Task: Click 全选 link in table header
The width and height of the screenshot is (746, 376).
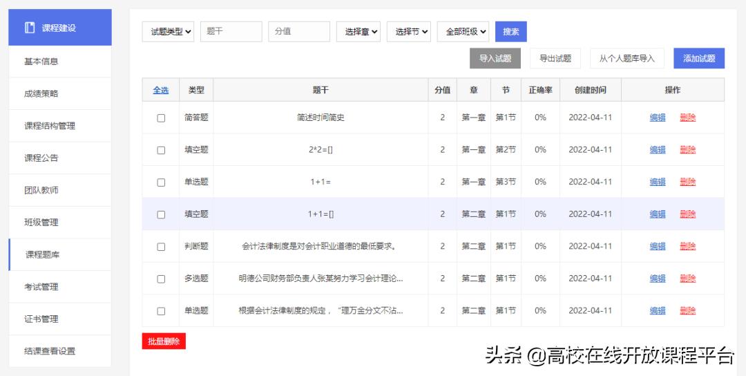Action: pos(160,90)
